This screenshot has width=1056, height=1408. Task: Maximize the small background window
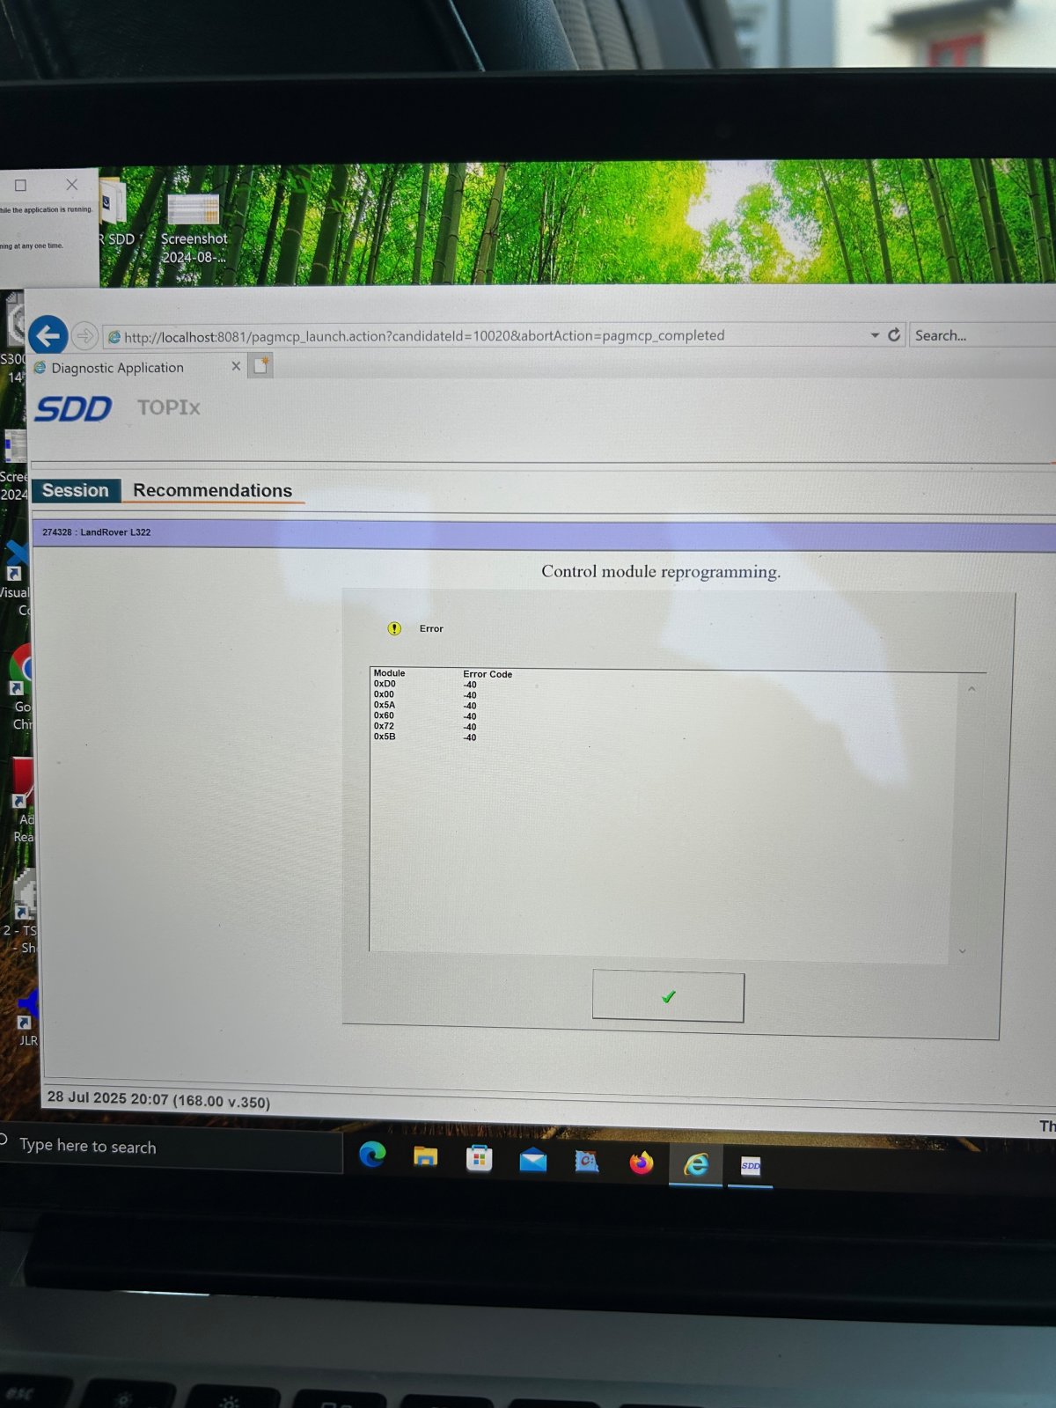20,185
